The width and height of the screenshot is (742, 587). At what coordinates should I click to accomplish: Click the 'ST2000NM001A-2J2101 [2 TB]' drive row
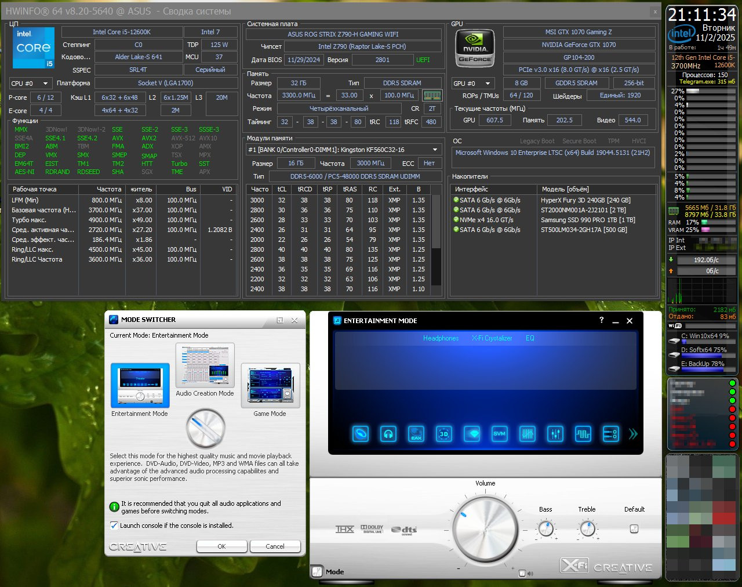555,210
